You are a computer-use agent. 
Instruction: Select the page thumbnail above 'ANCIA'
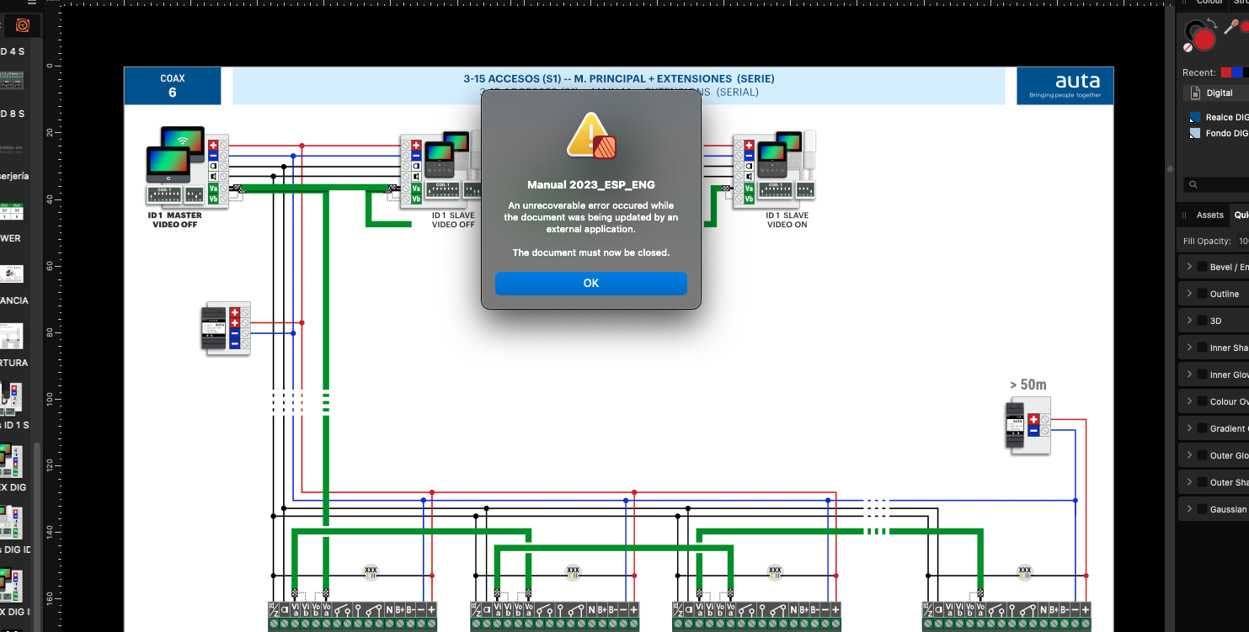click(x=11, y=274)
